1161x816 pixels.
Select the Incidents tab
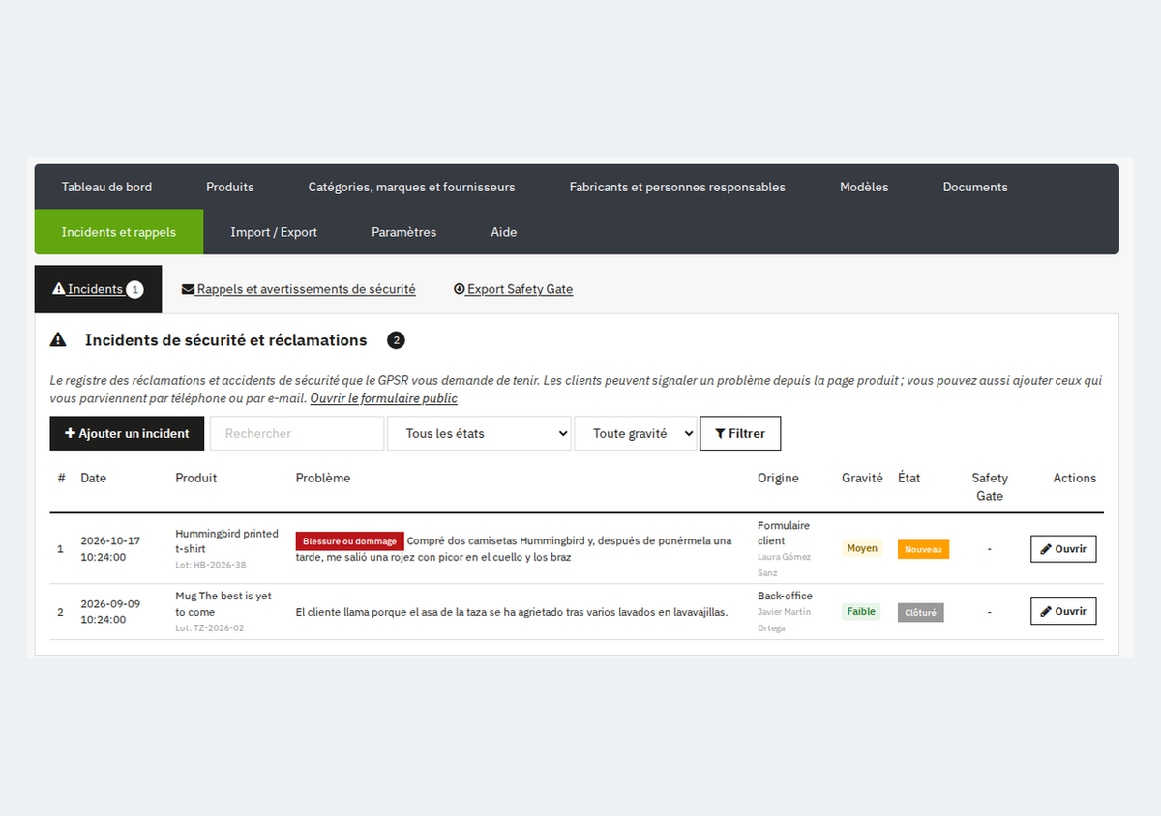98,289
